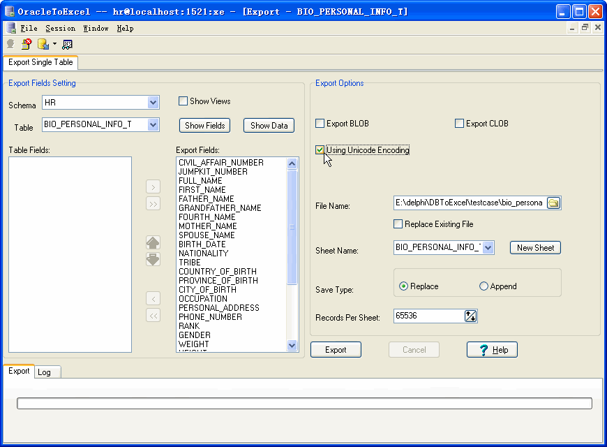Close the inner Export child window
Screen dimensions: 607x447
[598, 27]
